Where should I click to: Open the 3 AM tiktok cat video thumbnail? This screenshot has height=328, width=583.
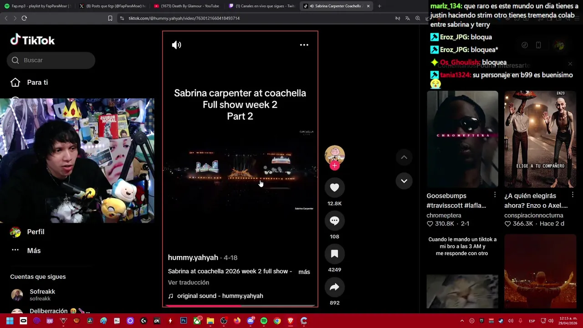462,272
